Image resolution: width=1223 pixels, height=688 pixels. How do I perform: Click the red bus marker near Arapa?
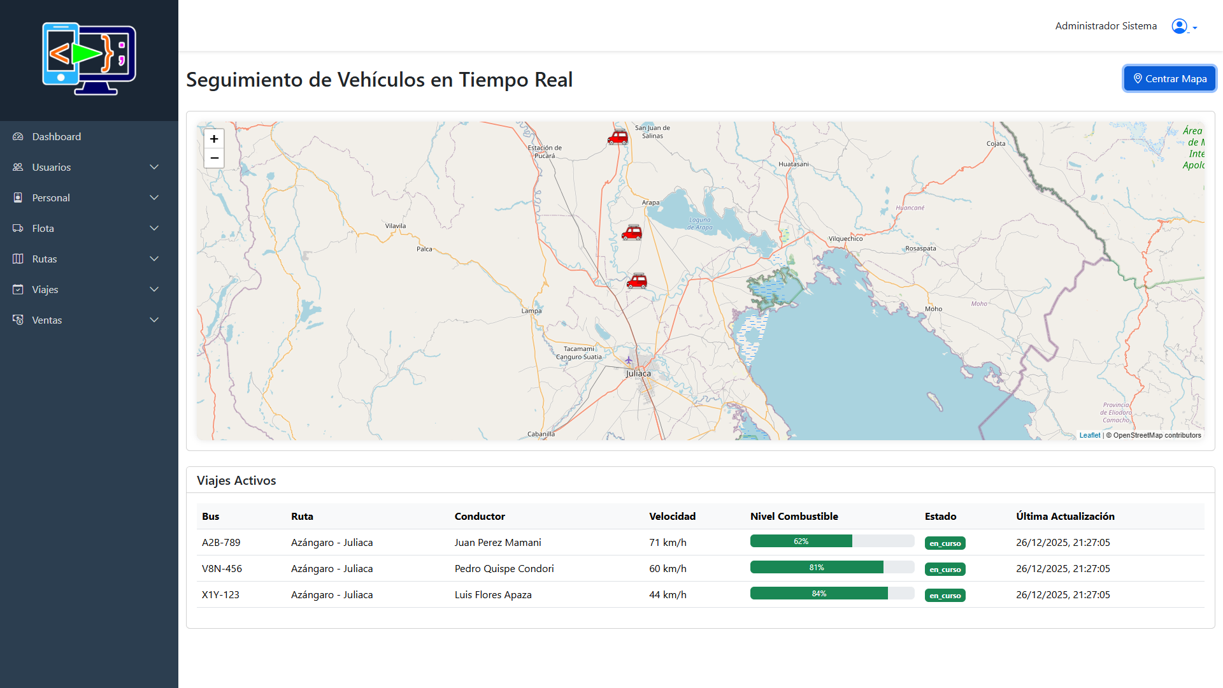pyautogui.click(x=632, y=233)
